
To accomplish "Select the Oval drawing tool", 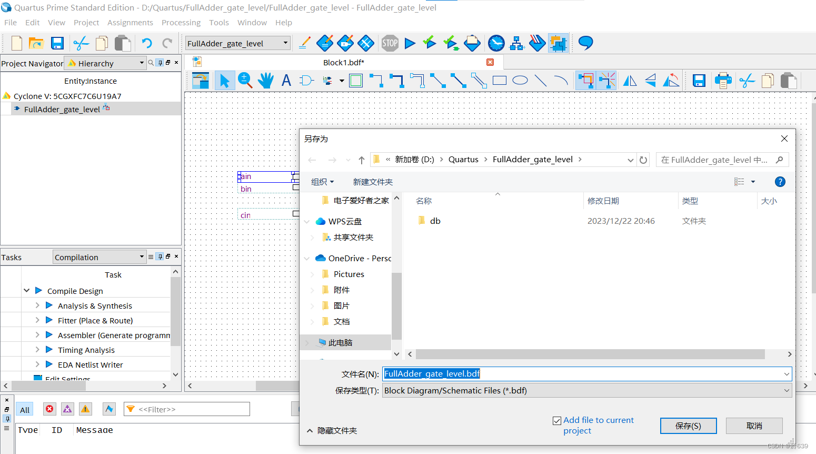I will [x=520, y=81].
